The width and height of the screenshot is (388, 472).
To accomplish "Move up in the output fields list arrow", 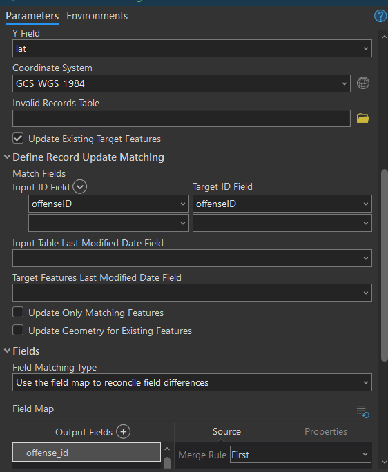I will pos(167,449).
